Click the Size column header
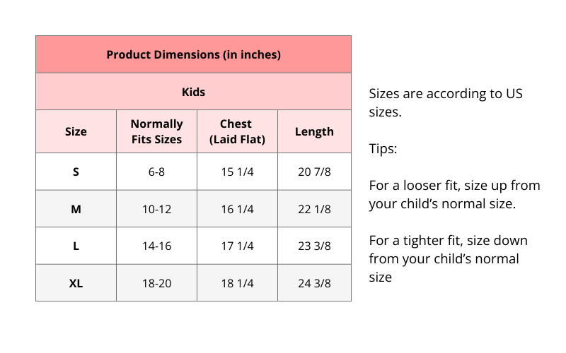 click(76, 131)
